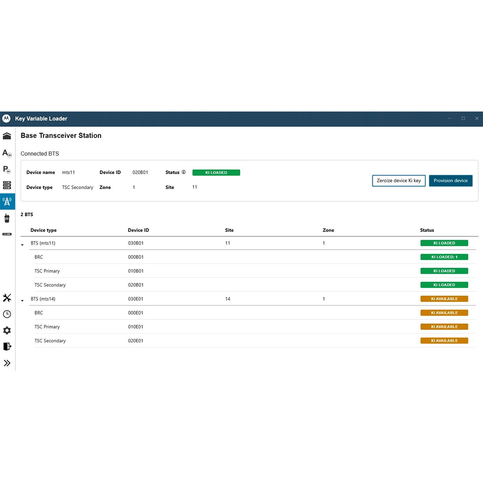Screen dimensions: 483x483
Task: Open the clock history icon
Action: (7, 314)
